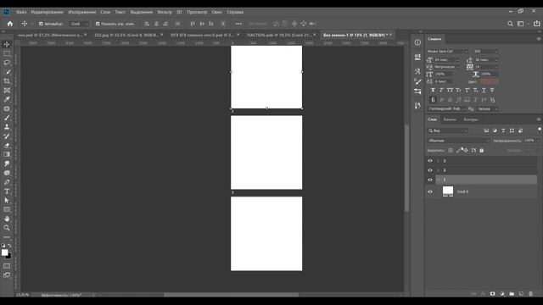Click the Share icon at top right
Image resolution: width=543 pixels, height=305 pixels.
point(536,24)
